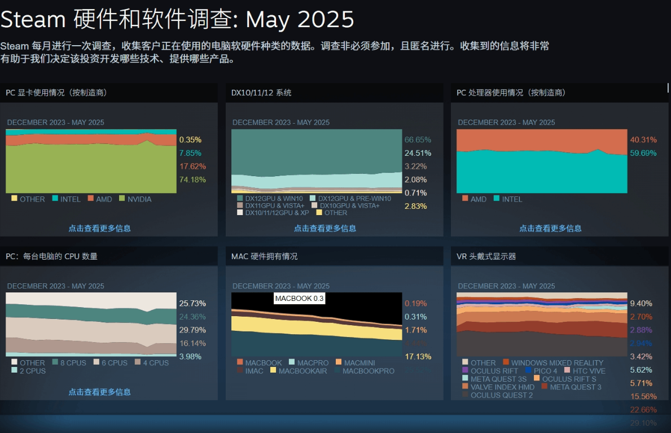Click the 66.65% value in the DX panel
The height and width of the screenshot is (433, 671).
pos(418,140)
